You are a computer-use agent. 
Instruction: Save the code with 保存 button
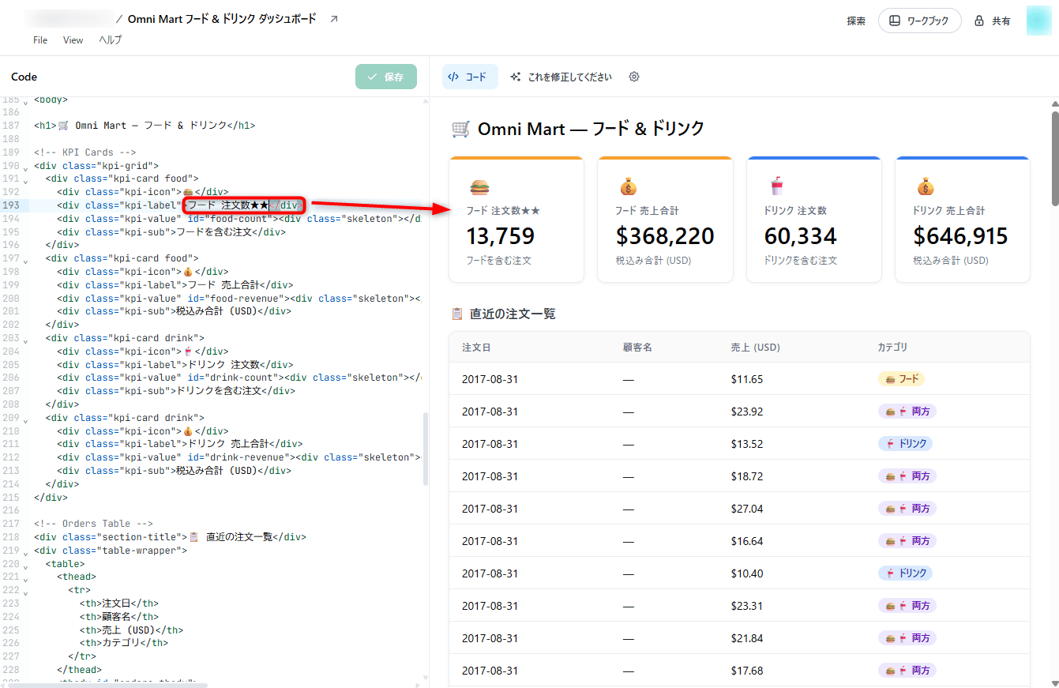click(386, 77)
